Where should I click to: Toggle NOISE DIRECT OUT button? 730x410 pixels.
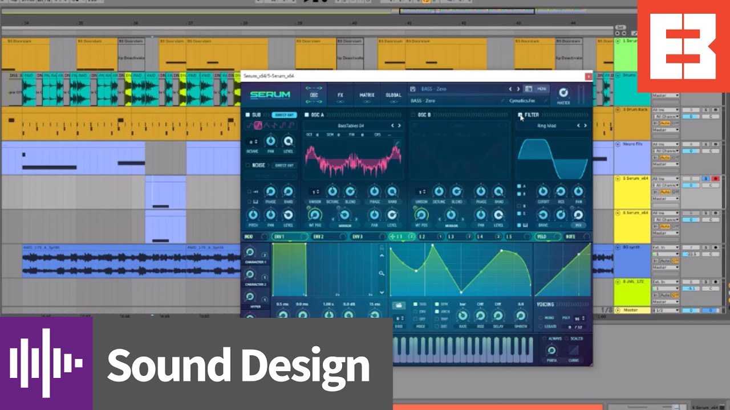click(x=283, y=165)
